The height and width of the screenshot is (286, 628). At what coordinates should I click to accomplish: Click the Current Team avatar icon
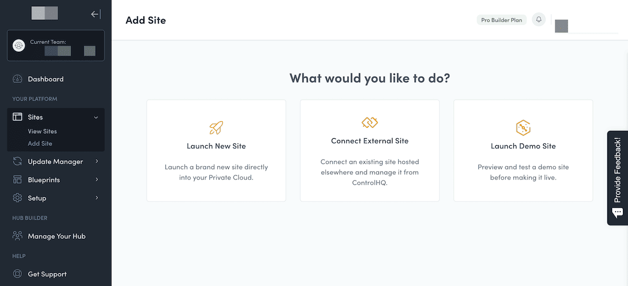pos(19,45)
